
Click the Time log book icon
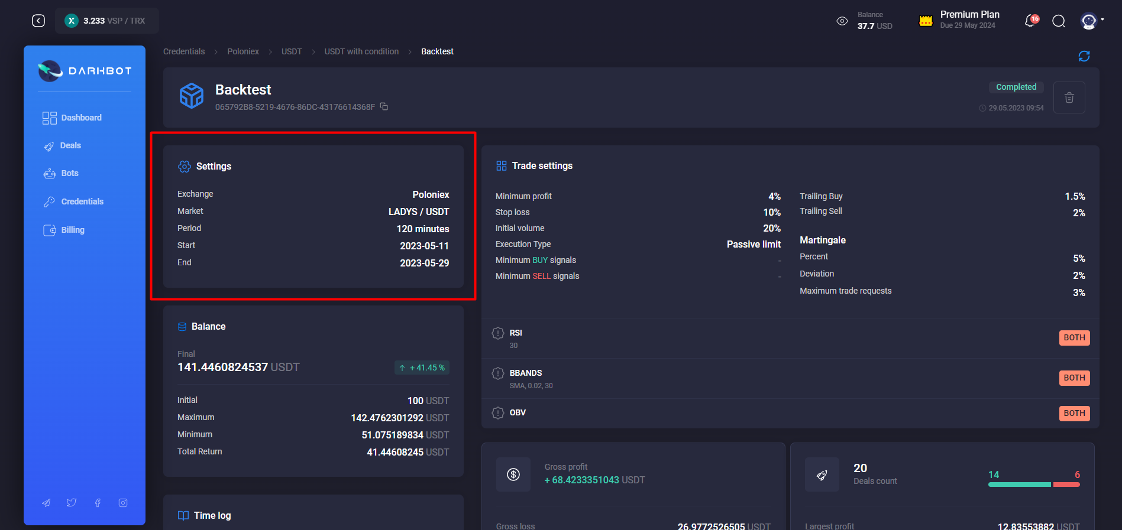coord(183,515)
